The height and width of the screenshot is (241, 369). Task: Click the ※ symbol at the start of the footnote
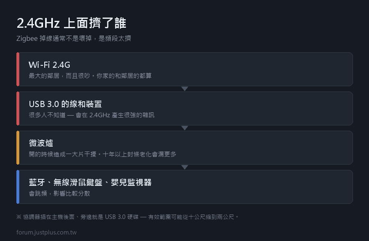coord(19,217)
